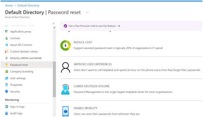Screen dimensions: 203x117
Task: Click the Azure AD Connect diamond icon
Action: (x=6, y=45)
